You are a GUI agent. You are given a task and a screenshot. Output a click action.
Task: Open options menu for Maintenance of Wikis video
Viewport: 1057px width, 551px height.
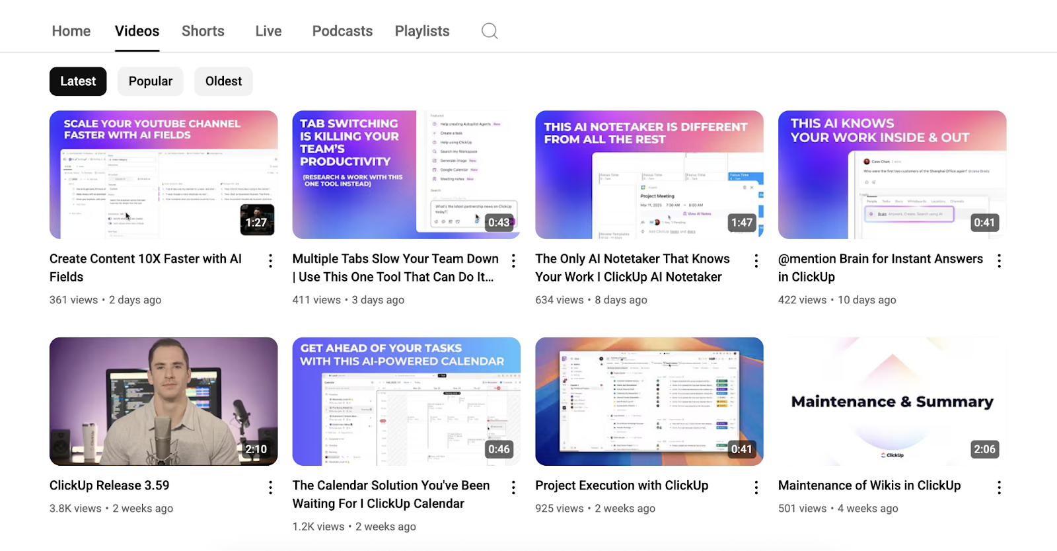pos(1000,488)
